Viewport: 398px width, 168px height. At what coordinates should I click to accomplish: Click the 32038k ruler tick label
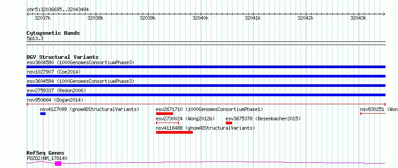pyautogui.click(x=95, y=18)
